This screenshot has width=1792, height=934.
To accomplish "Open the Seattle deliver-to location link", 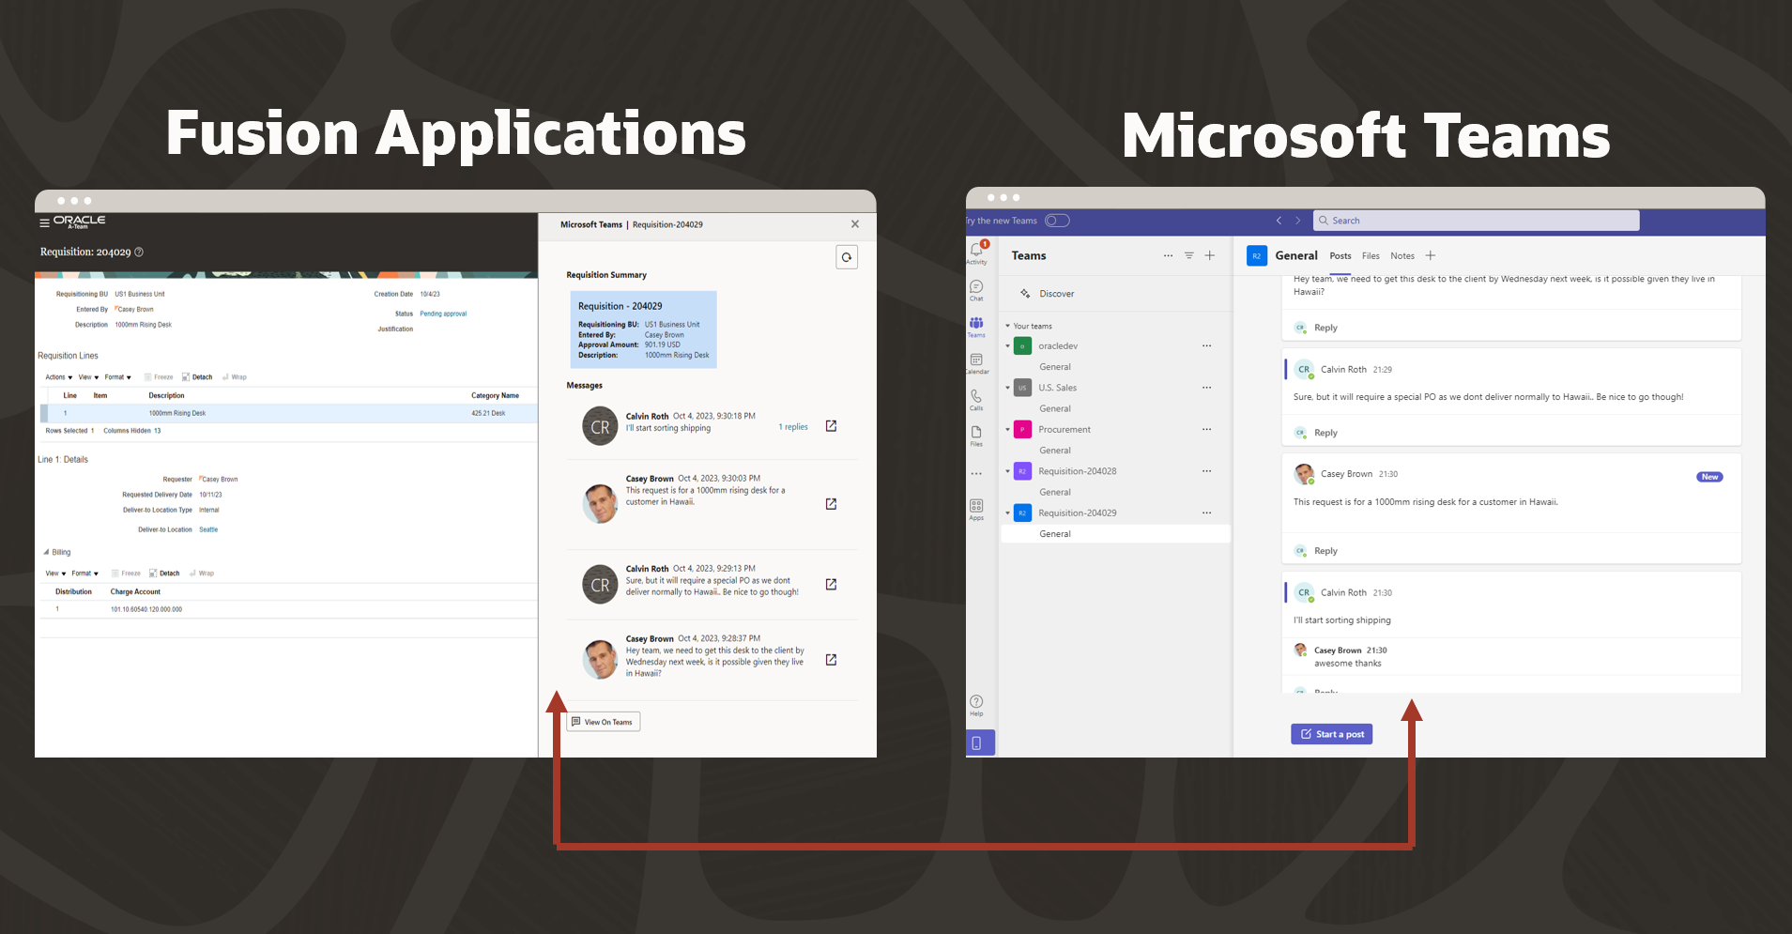I will (208, 529).
